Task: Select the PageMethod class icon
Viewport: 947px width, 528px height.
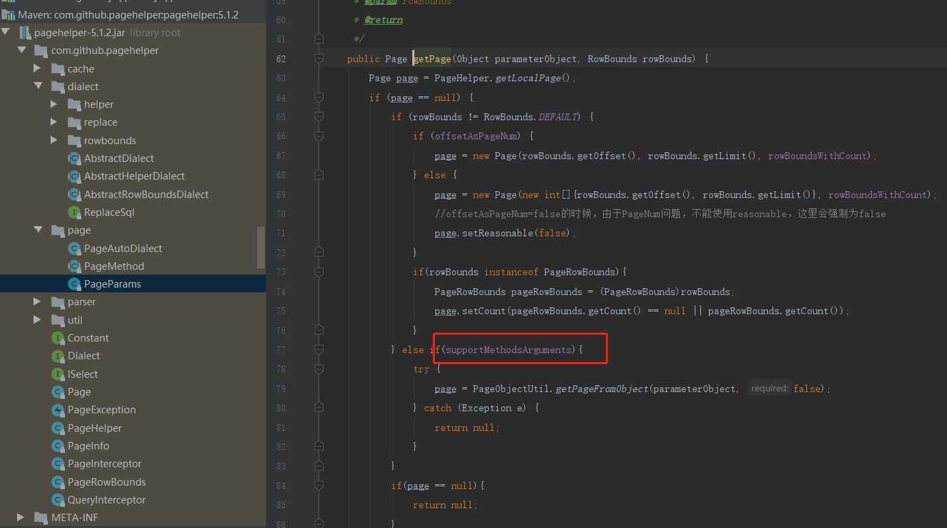Action: 74,266
